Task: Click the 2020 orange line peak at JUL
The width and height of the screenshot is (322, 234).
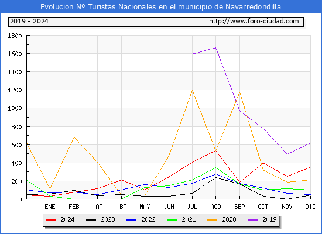Action: (x=192, y=91)
